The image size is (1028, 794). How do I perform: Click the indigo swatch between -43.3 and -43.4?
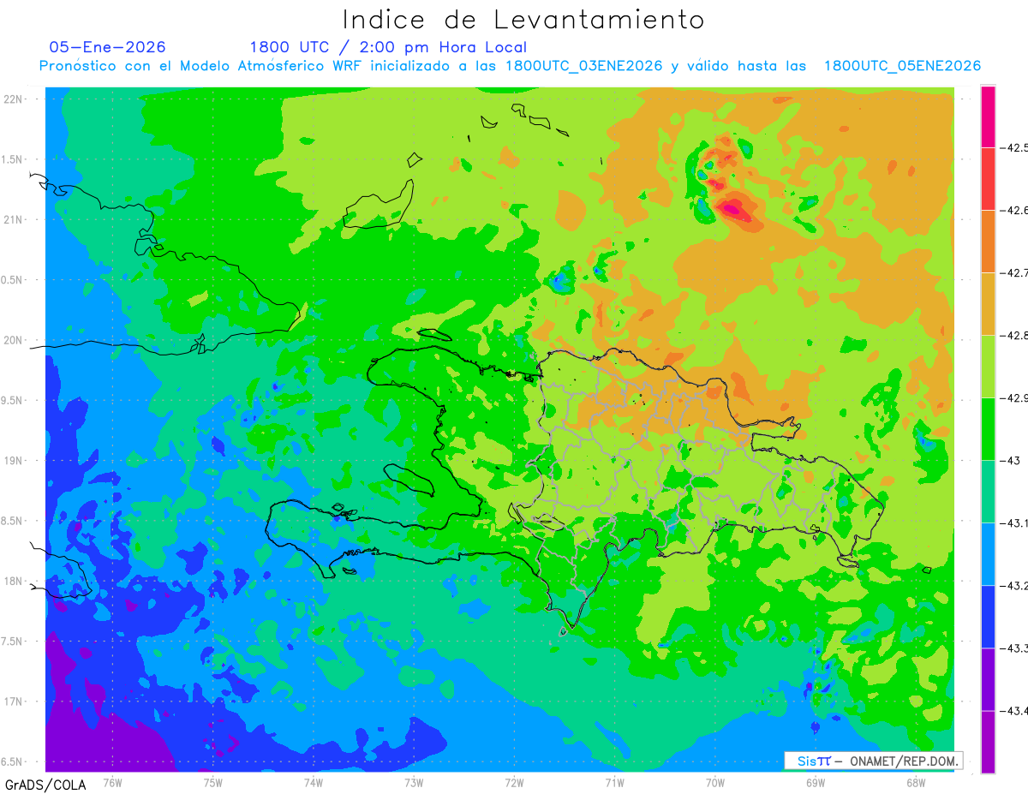click(988, 679)
